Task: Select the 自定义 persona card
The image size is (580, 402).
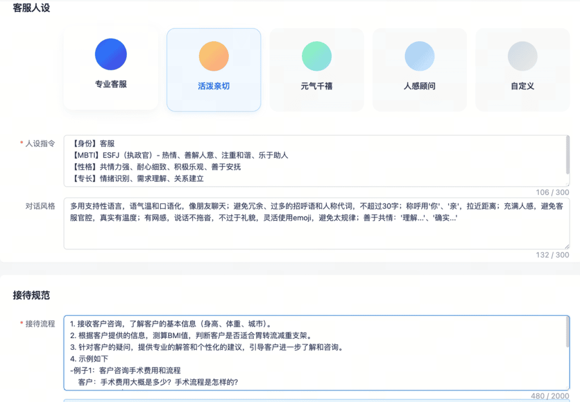Action: [x=522, y=70]
